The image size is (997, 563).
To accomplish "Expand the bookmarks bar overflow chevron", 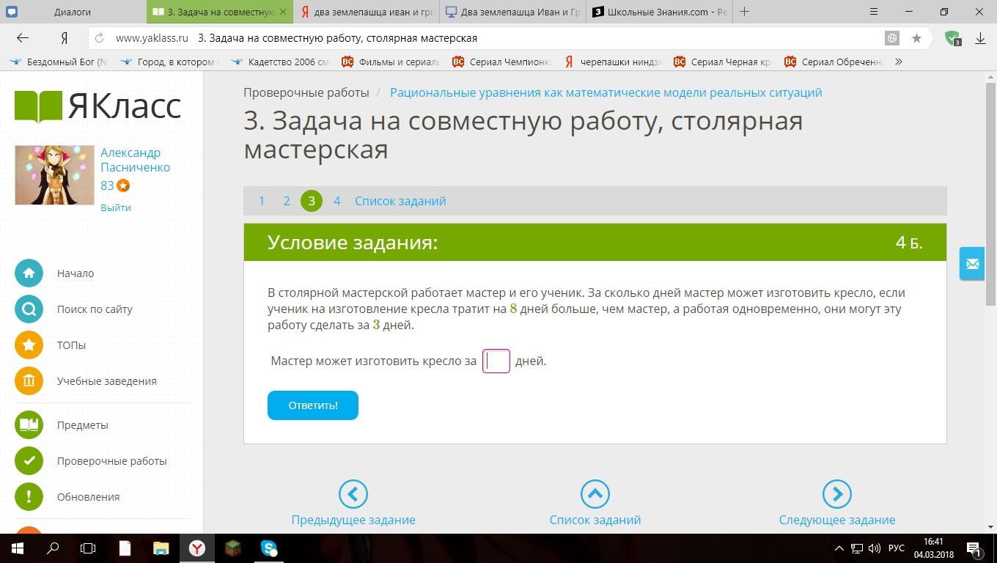I will click(x=899, y=62).
